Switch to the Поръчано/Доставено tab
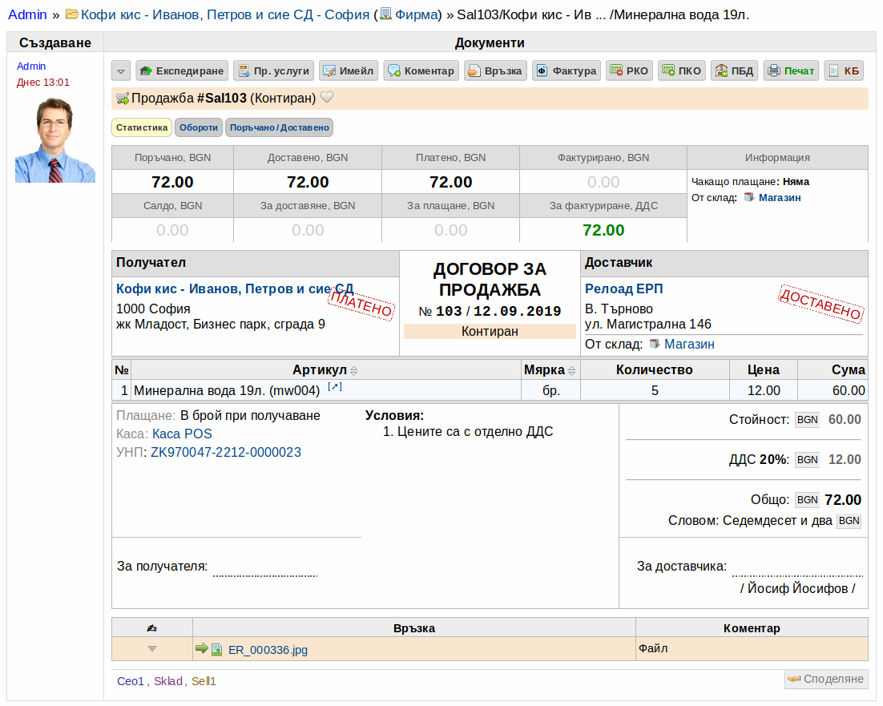883x706 pixels. click(280, 127)
